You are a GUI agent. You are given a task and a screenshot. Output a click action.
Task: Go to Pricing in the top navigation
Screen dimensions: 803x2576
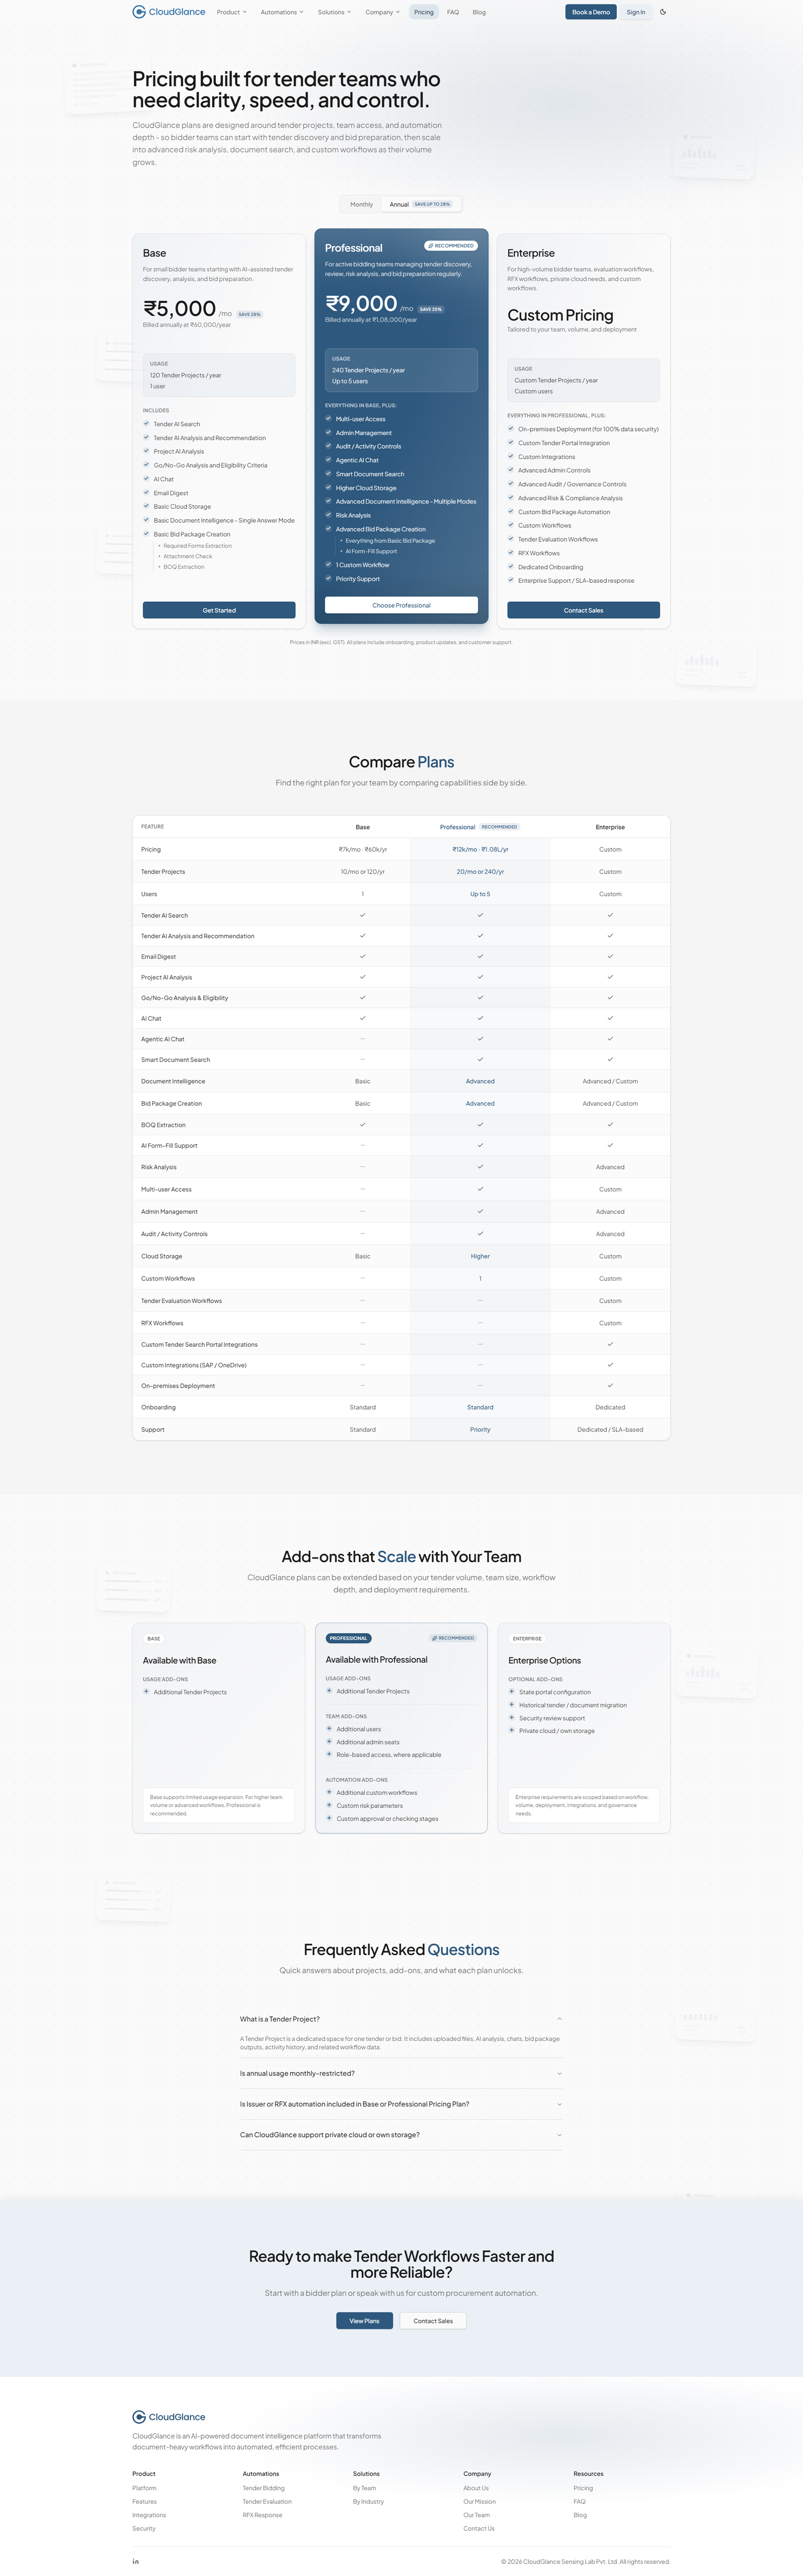(425, 12)
